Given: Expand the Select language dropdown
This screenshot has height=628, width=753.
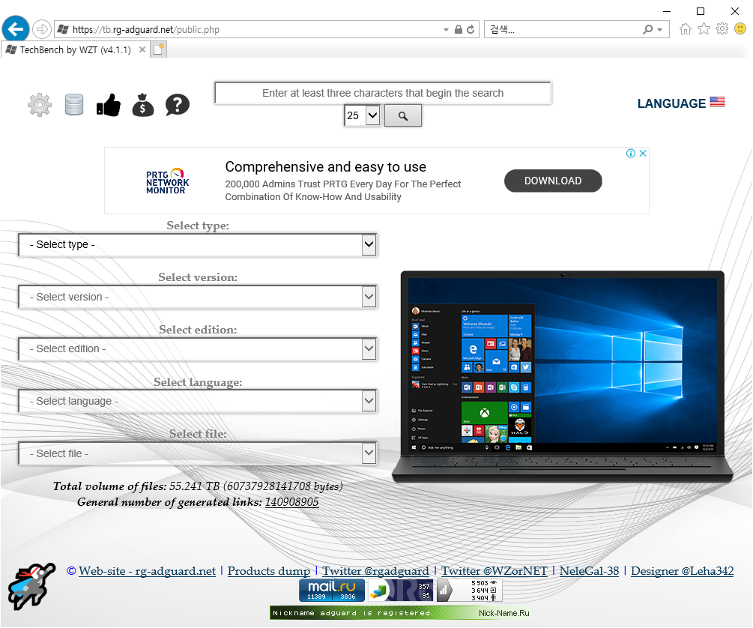Looking at the screenshot, I should click(197, 401).
